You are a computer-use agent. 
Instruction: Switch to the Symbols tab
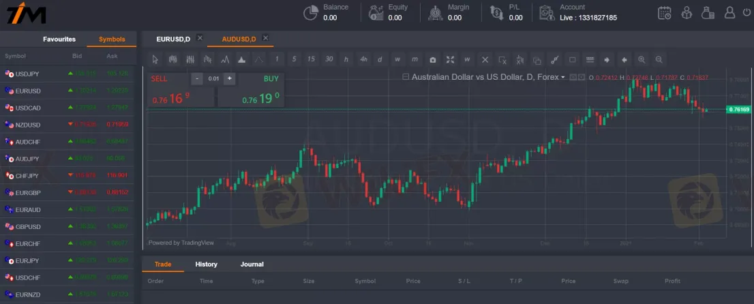point(112,39)
